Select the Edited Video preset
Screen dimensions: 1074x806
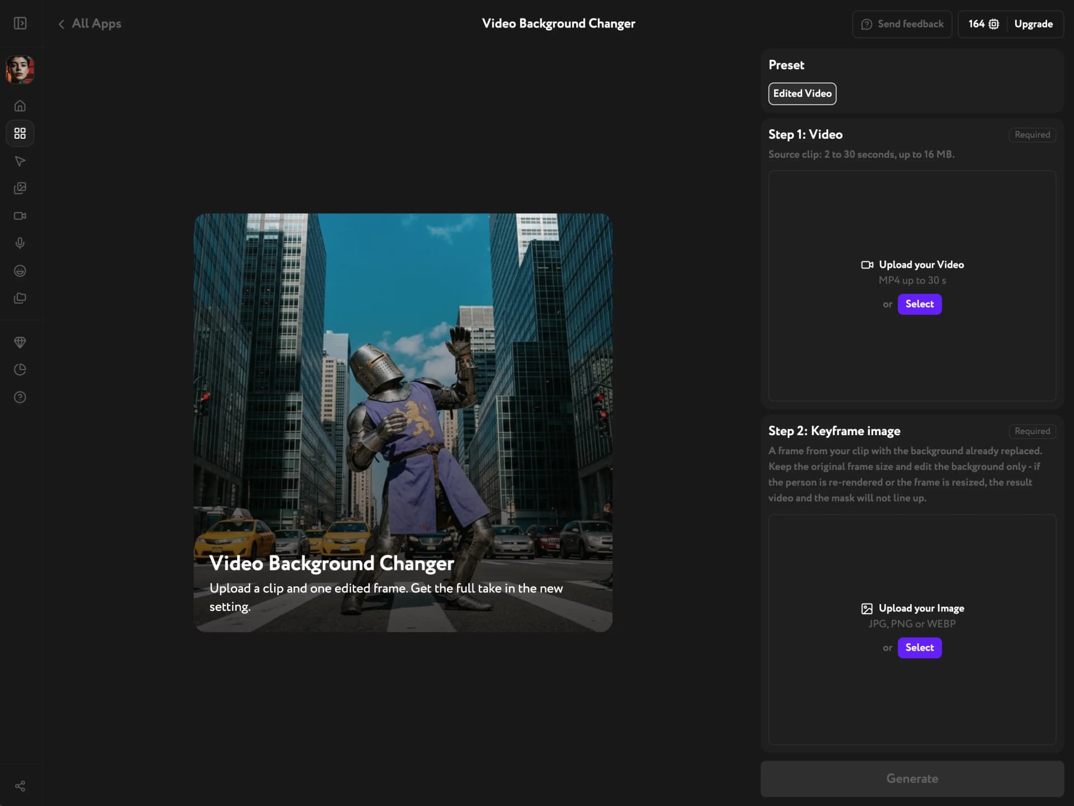[x=802, y=93]
